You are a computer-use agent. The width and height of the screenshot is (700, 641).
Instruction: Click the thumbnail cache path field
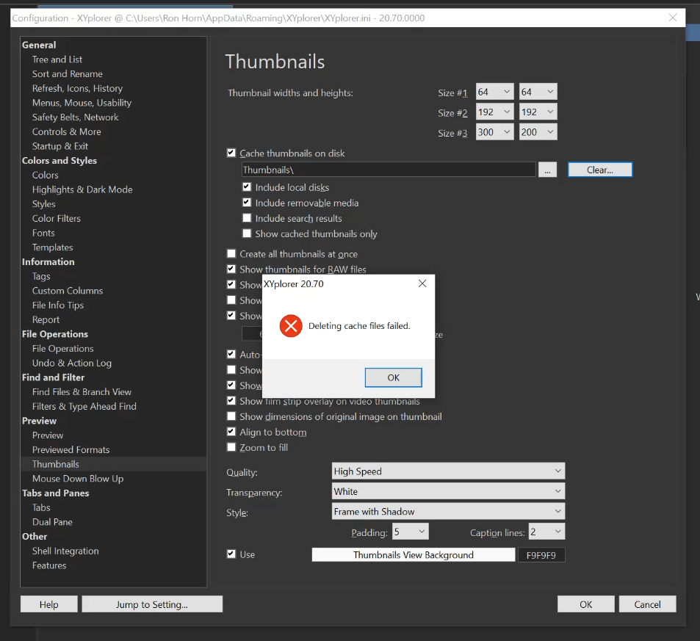pos(389,170)
